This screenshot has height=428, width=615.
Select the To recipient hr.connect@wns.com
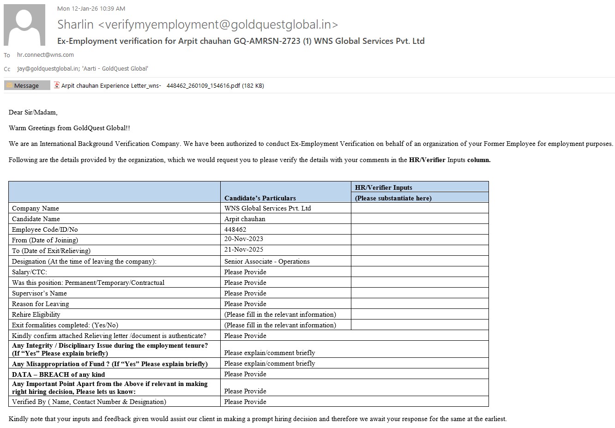pyautogui.click(x=45, y=54)
